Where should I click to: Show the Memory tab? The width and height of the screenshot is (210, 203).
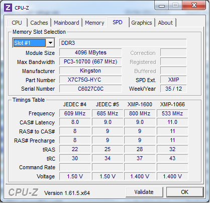tap(94, 23)
